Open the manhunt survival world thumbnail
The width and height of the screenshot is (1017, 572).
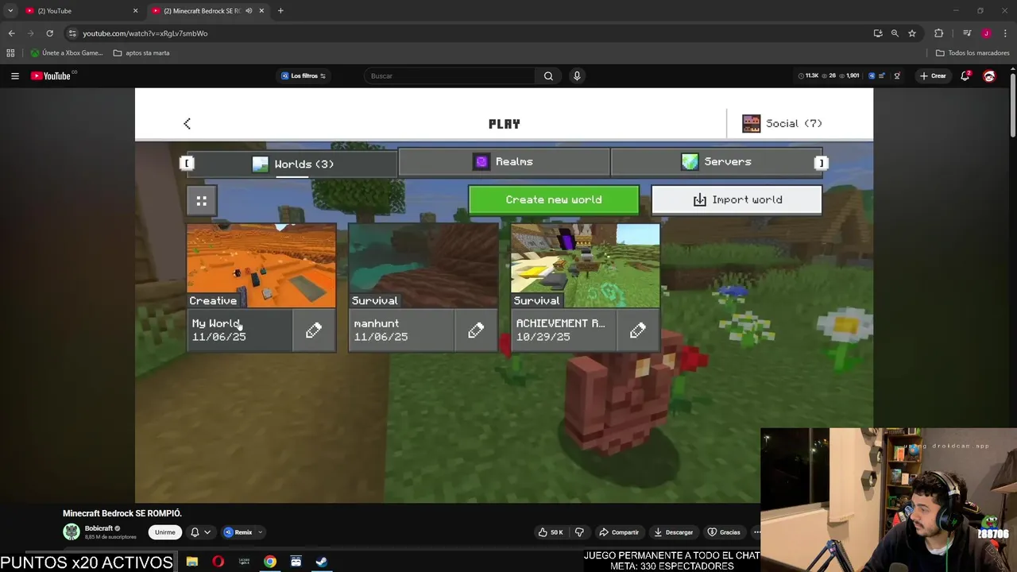pyautogui.click(x=423, y=265)
